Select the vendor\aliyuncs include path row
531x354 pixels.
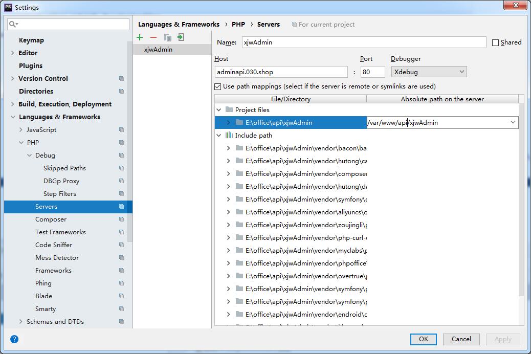[x=291, y=212]
